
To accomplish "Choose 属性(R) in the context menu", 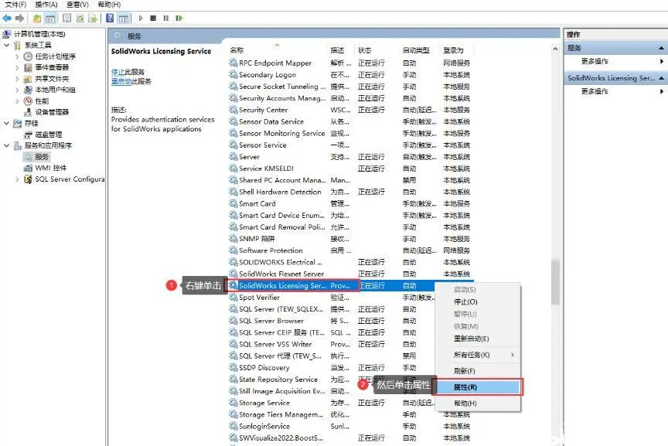I will (x=477, y=386).
